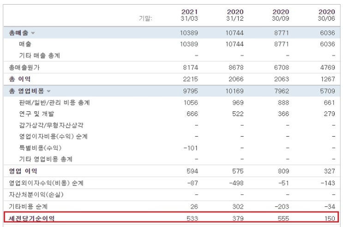The width and height of the screenshot is (343, 227).
Task: Click the 기타비용 순계 row label
Action: click(x=28, y=206)
